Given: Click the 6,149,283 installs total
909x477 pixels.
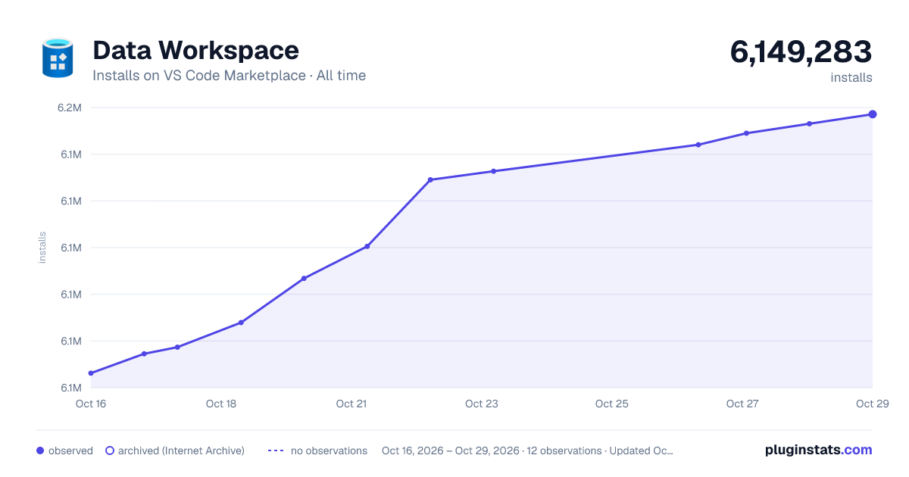Looking at the screenshot, I should (x=801, y=51).
